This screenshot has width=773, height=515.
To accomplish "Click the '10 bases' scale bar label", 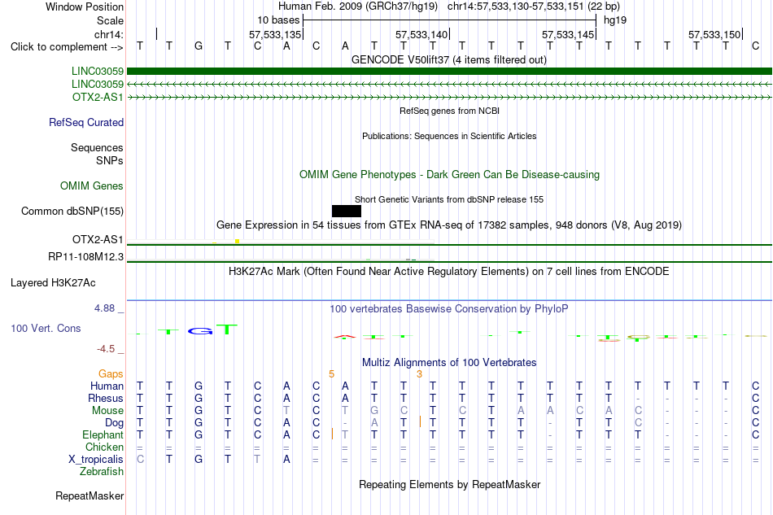I will pyautogui.click(x=278, y=20).
